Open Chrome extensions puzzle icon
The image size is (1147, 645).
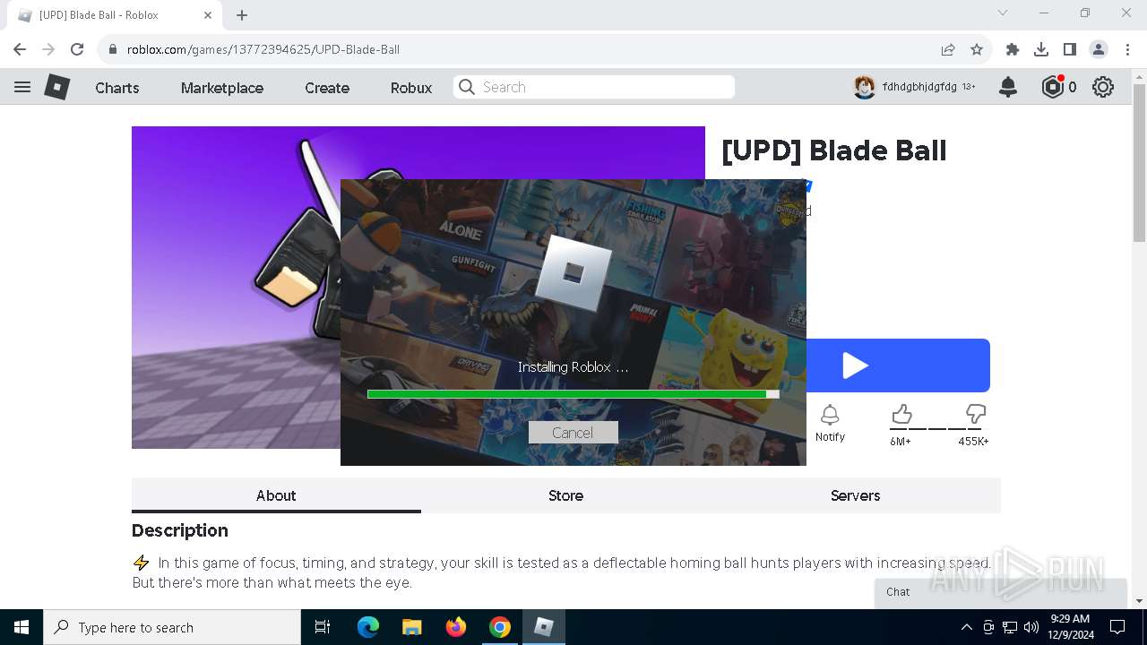(1013, 49)
